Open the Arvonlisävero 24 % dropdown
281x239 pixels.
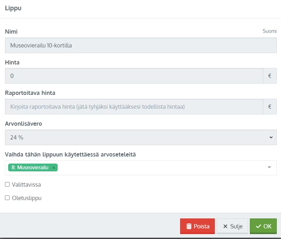coord(141,137)
